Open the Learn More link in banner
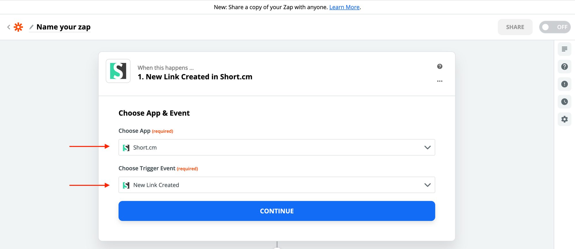 [x=344, y=7]
